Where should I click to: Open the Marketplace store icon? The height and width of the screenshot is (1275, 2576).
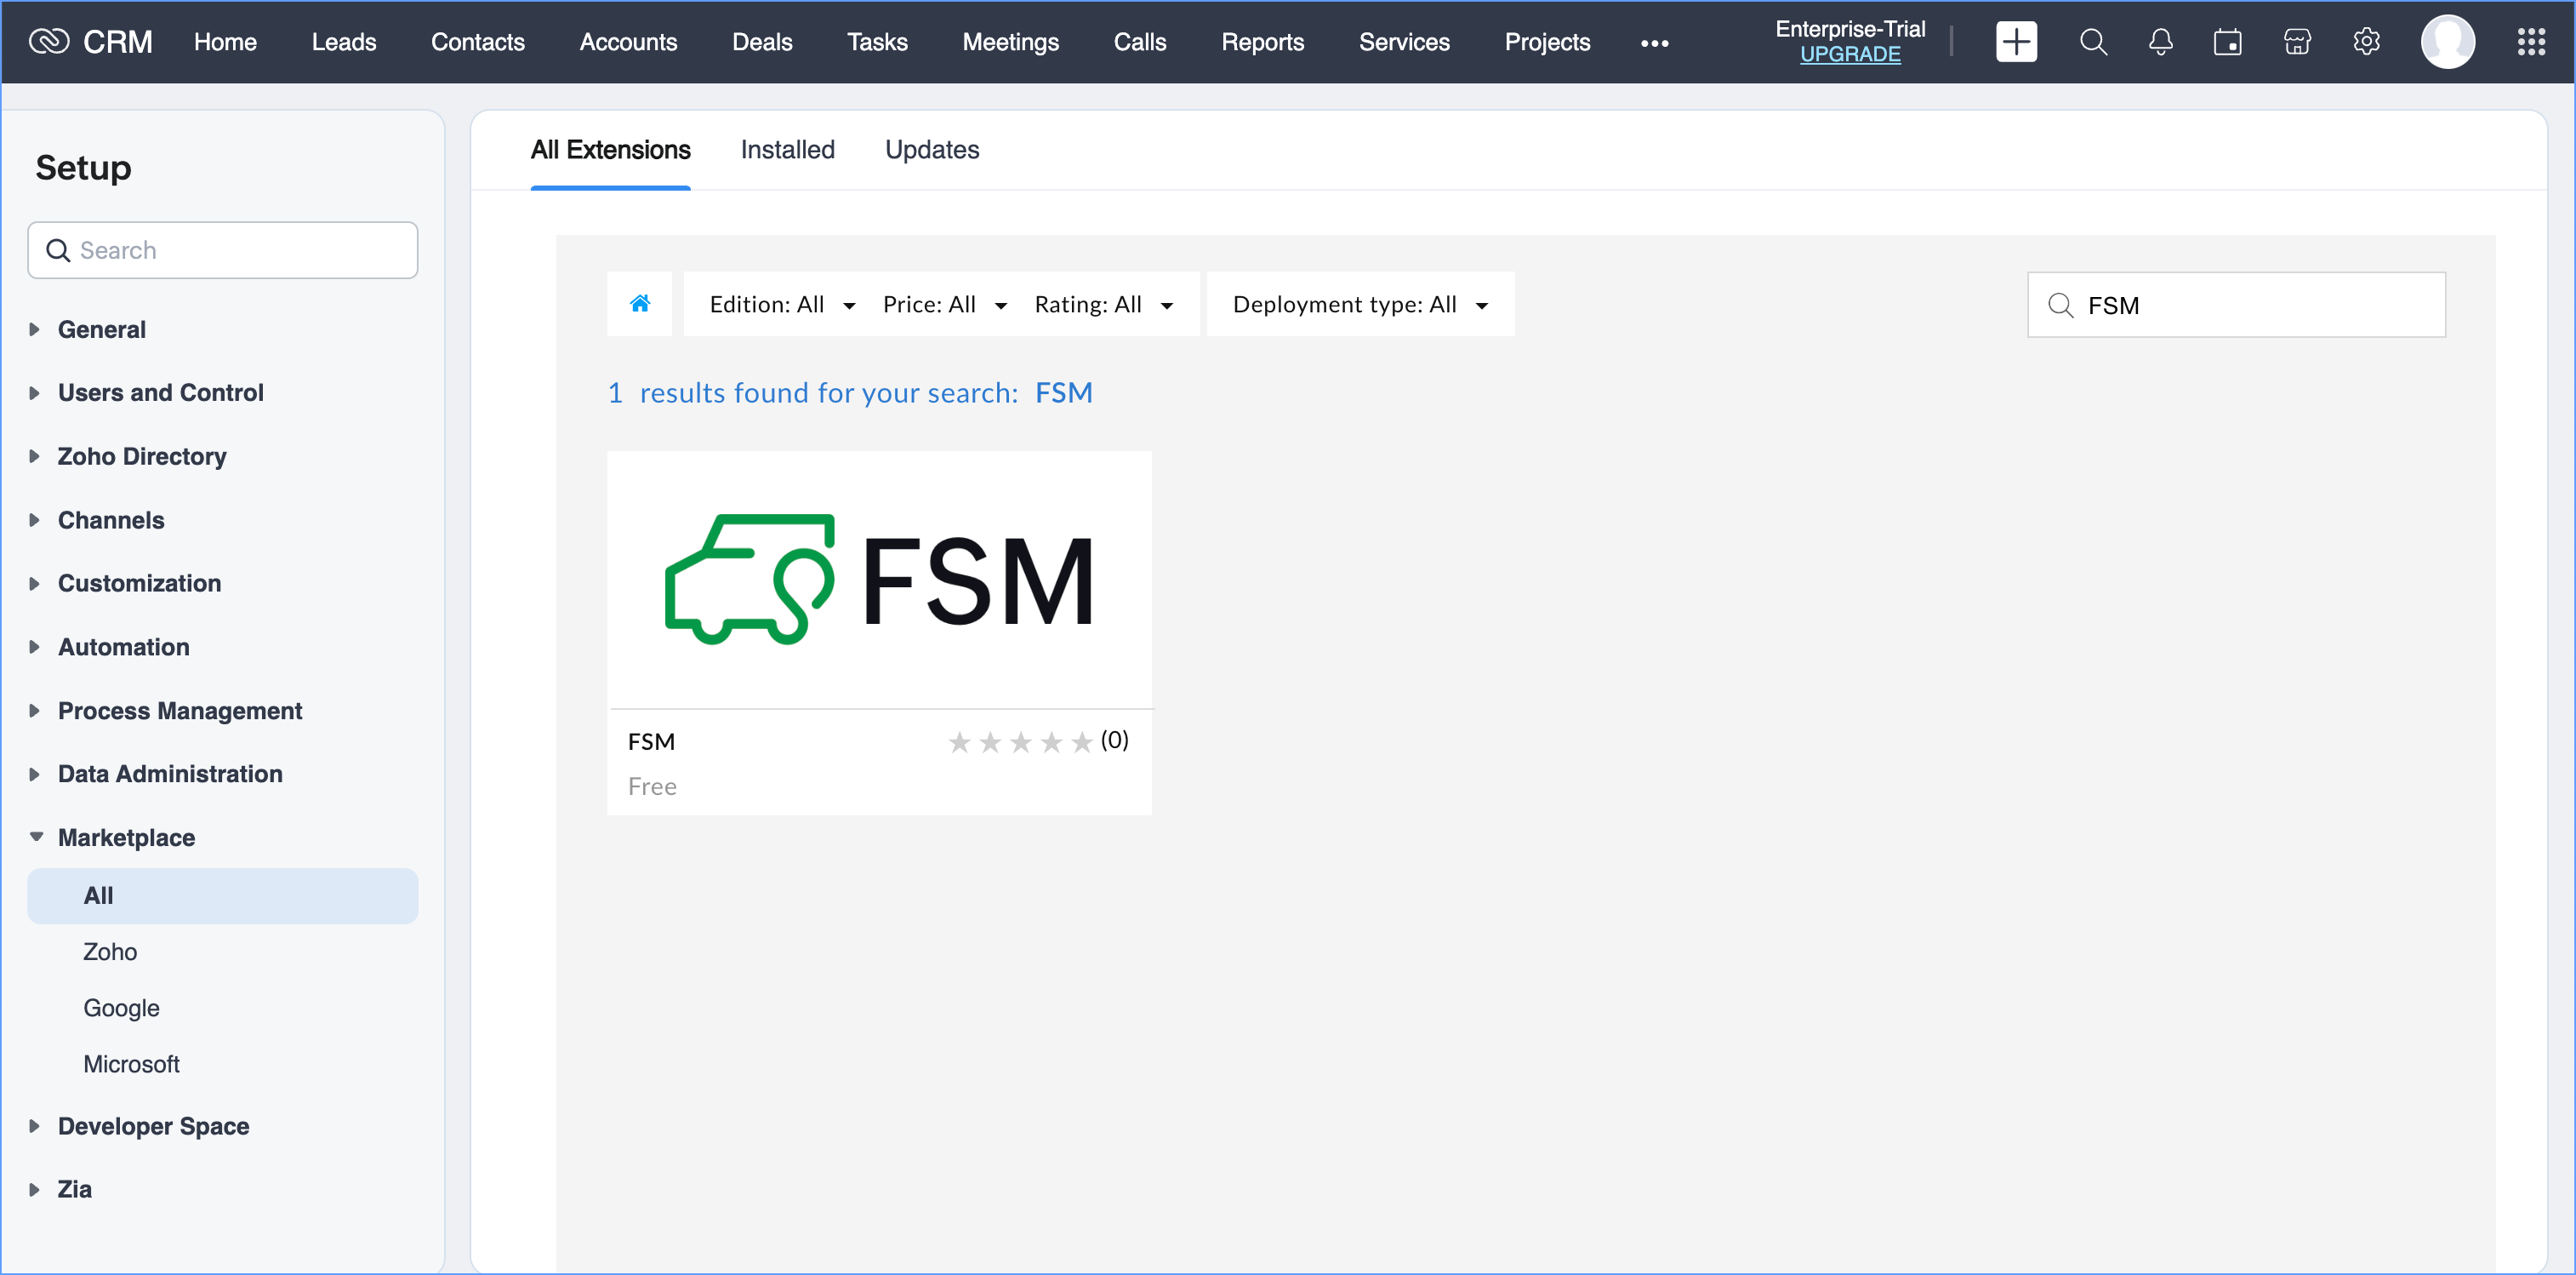click(x=2297, y=42)
